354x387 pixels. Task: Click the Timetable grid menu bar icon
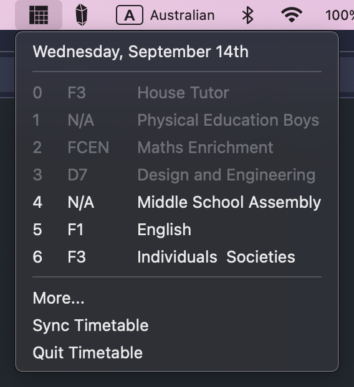(x=39, y=15)
